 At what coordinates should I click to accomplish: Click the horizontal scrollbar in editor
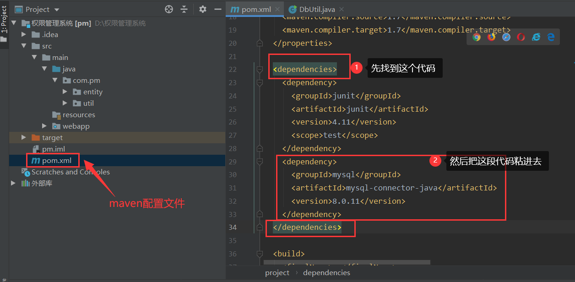(347, 262)
